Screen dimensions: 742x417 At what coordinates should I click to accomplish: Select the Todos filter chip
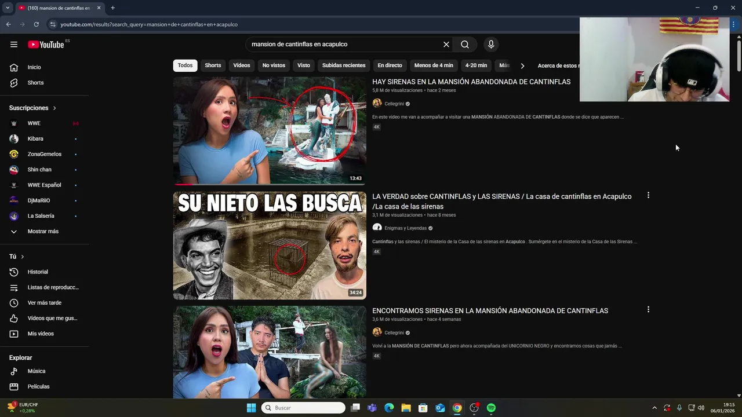[x=185, y=65]
